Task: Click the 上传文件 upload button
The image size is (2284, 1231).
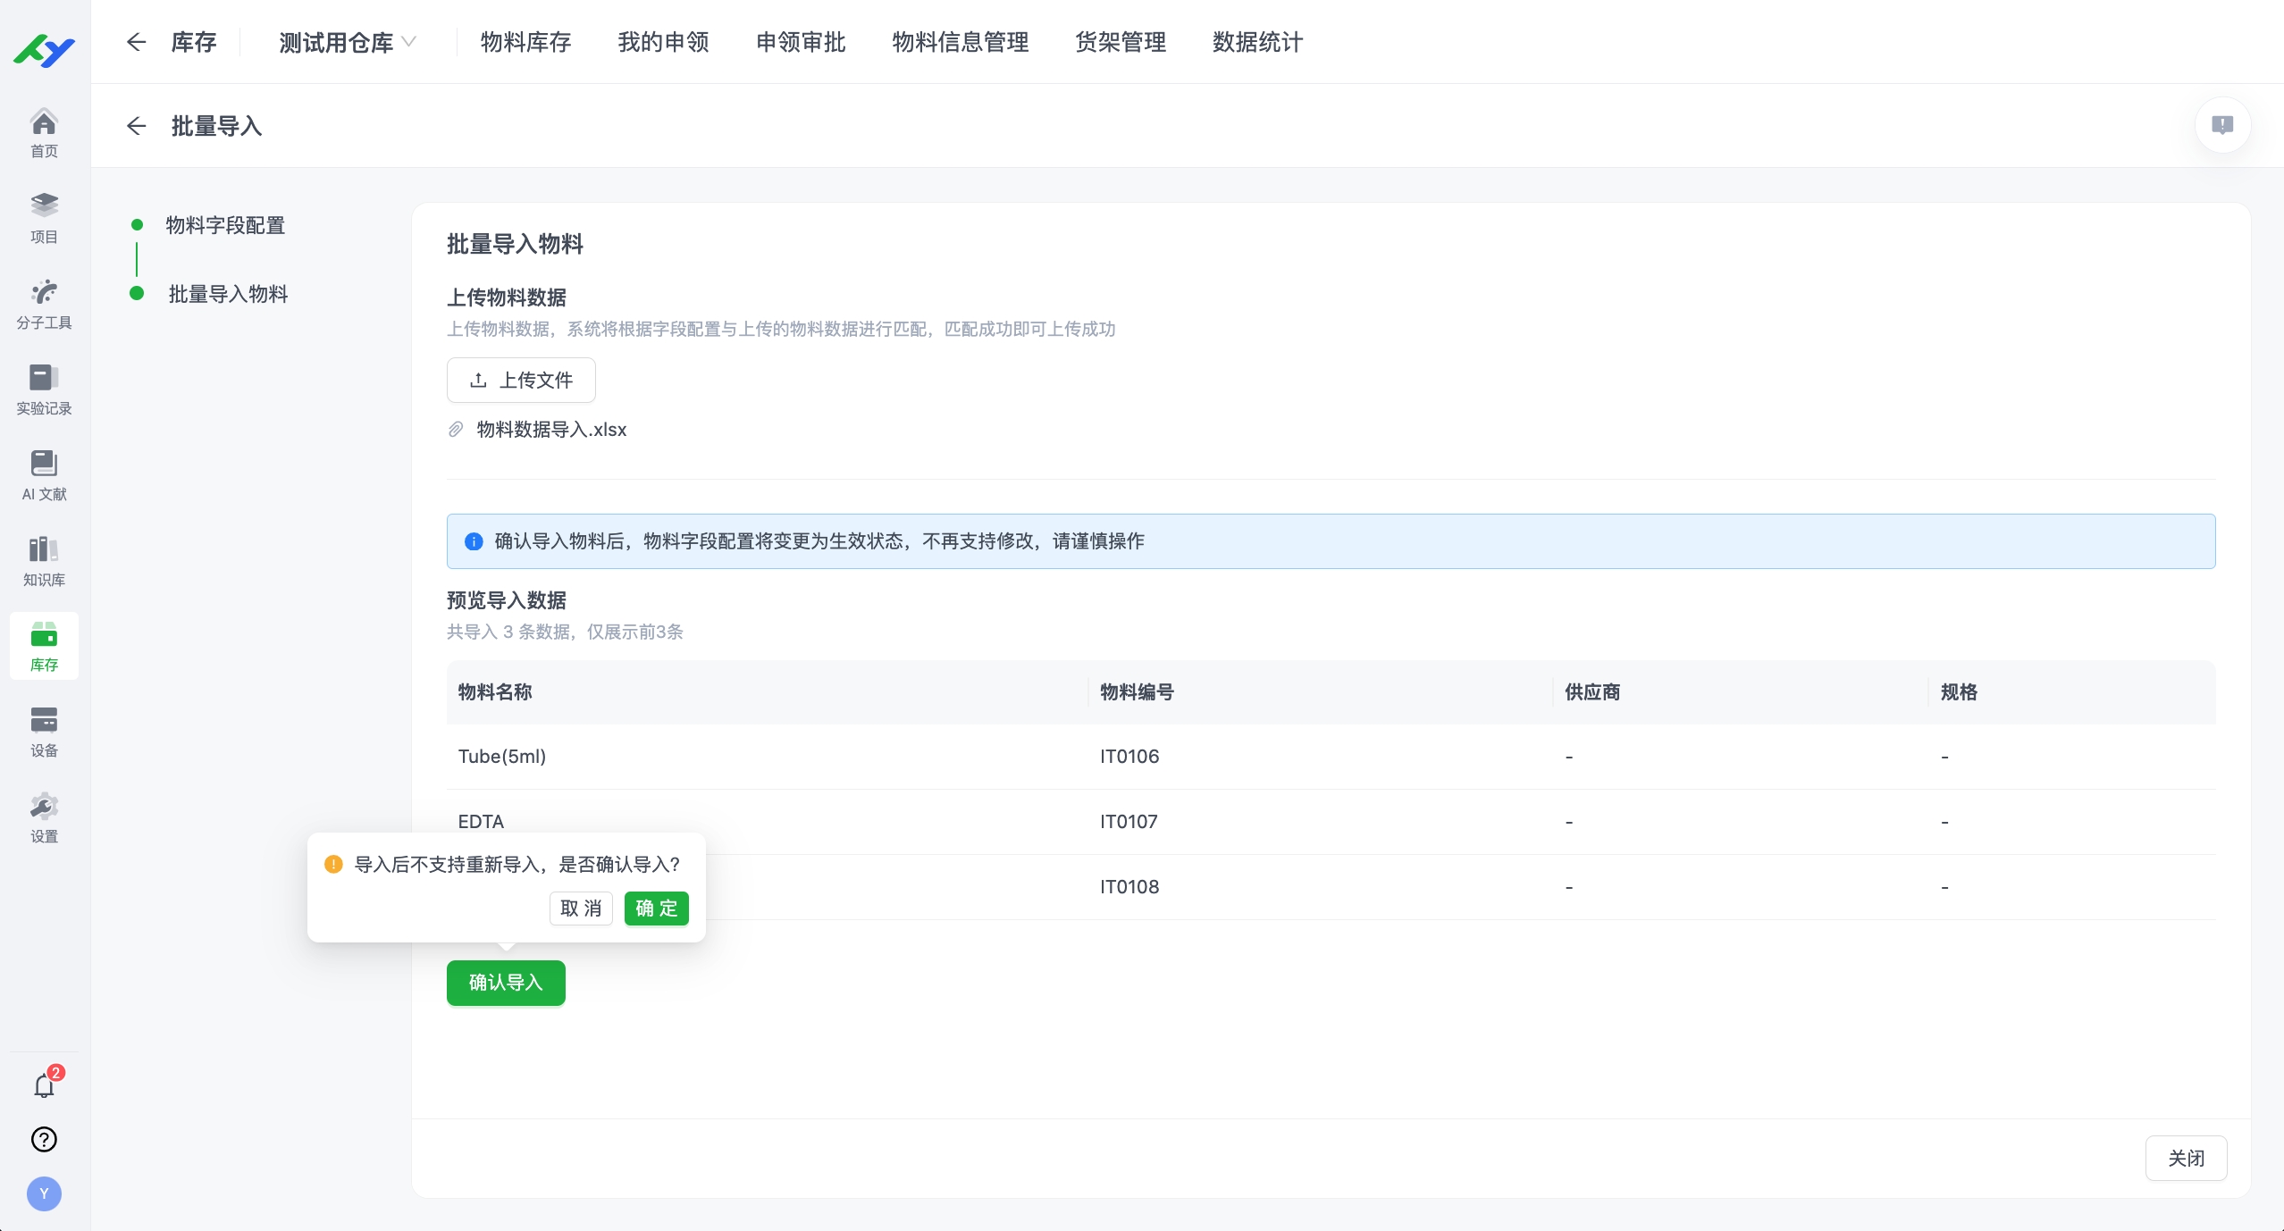Action: (521, 380)
